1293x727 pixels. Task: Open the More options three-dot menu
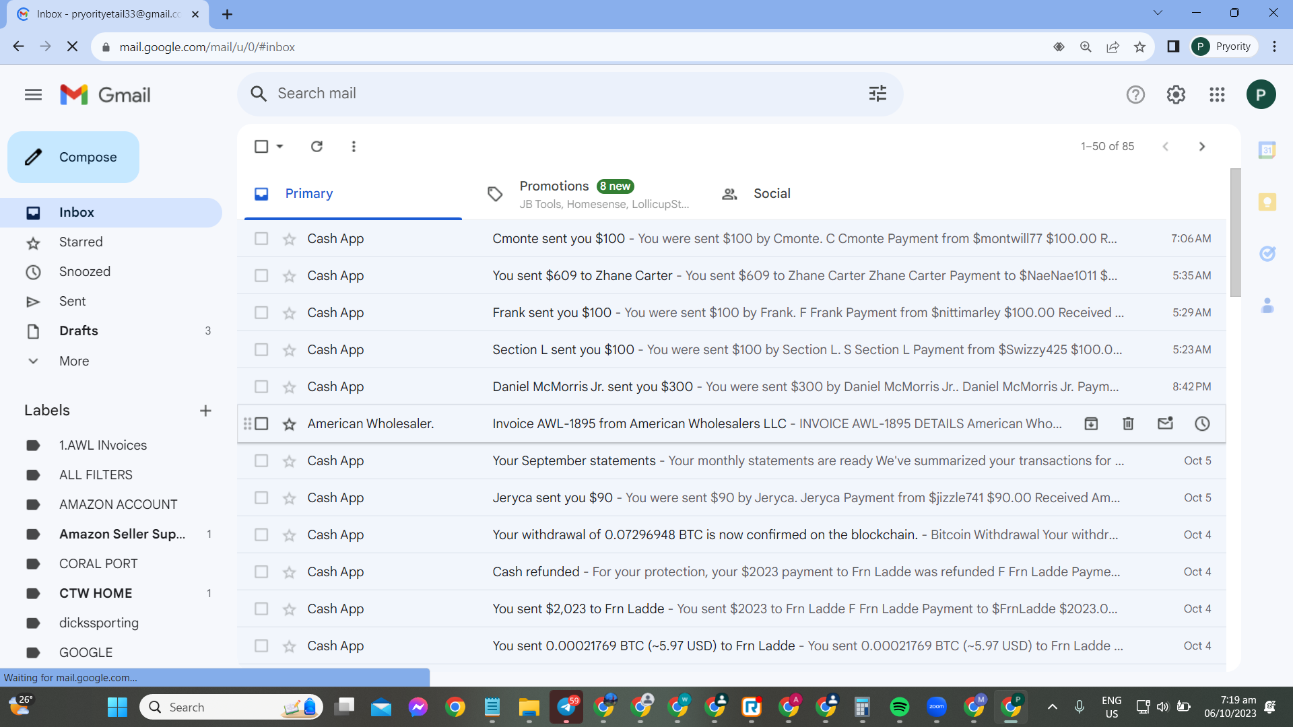click(x=354, y=146)
